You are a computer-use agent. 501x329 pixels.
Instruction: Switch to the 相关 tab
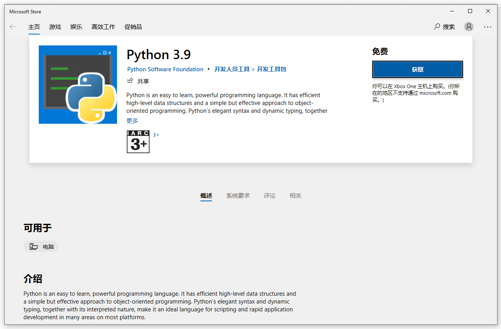295,195
